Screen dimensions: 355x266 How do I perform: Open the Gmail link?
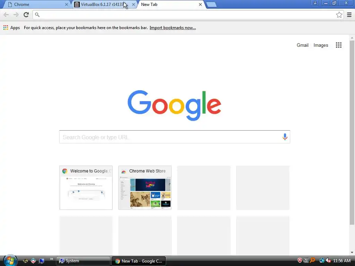302,45
